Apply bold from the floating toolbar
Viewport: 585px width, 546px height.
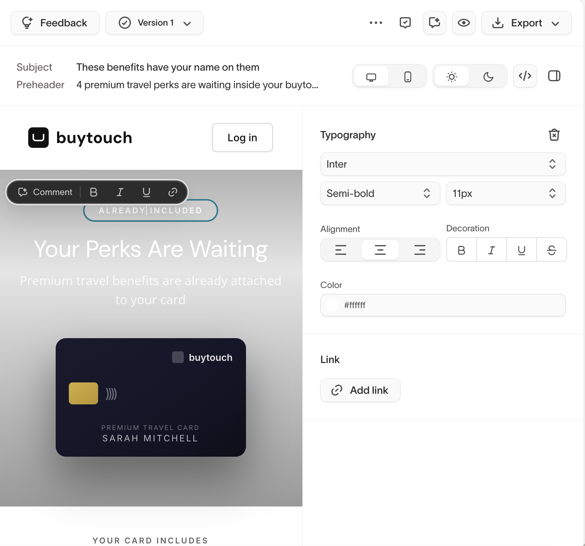pyautogui.click(x=94, y=192)
